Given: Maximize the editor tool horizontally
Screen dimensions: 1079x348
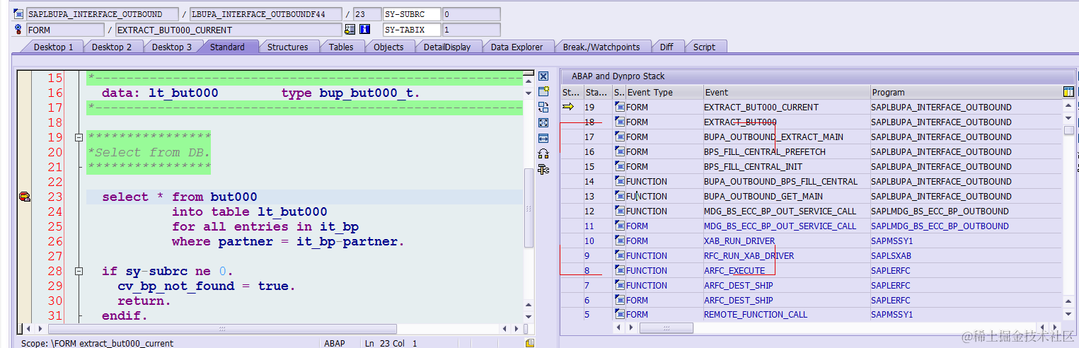Looking at the screenshot, I should tap(543, 139).
